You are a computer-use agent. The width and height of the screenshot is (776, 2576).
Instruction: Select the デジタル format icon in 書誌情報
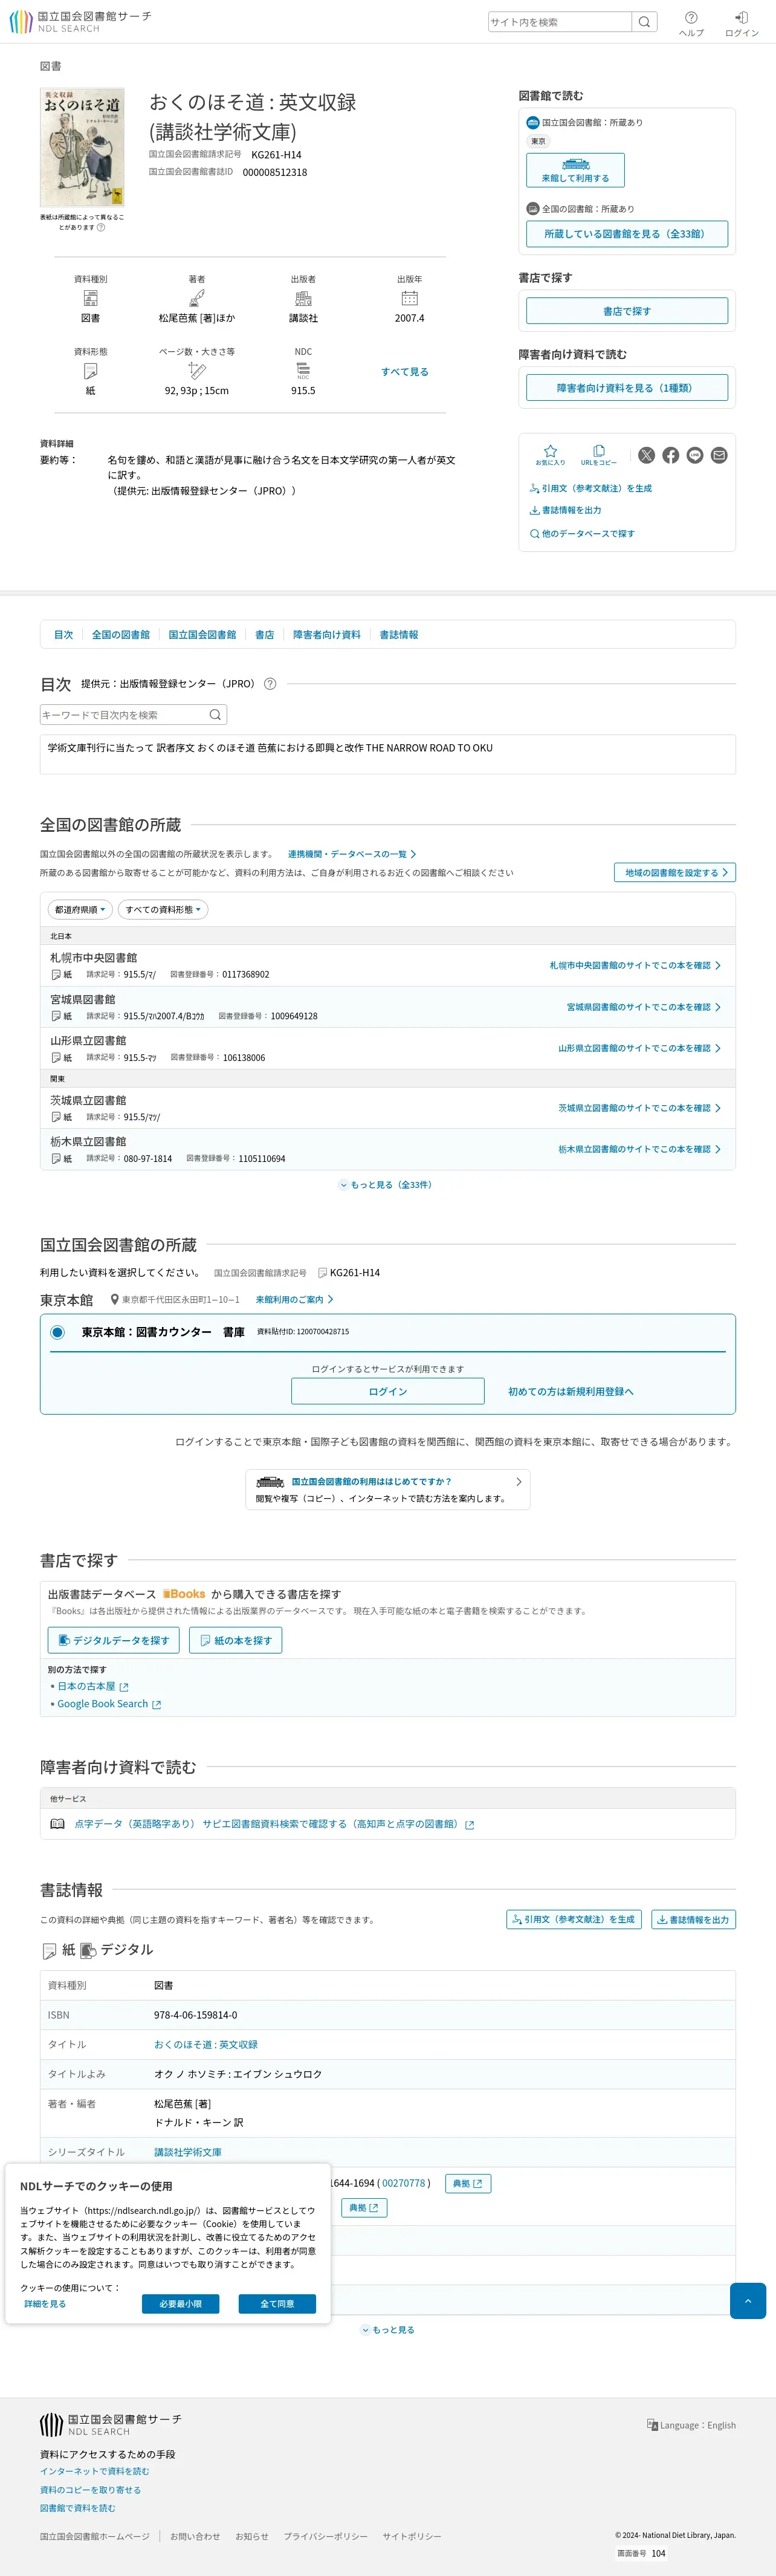(88, 1951)
